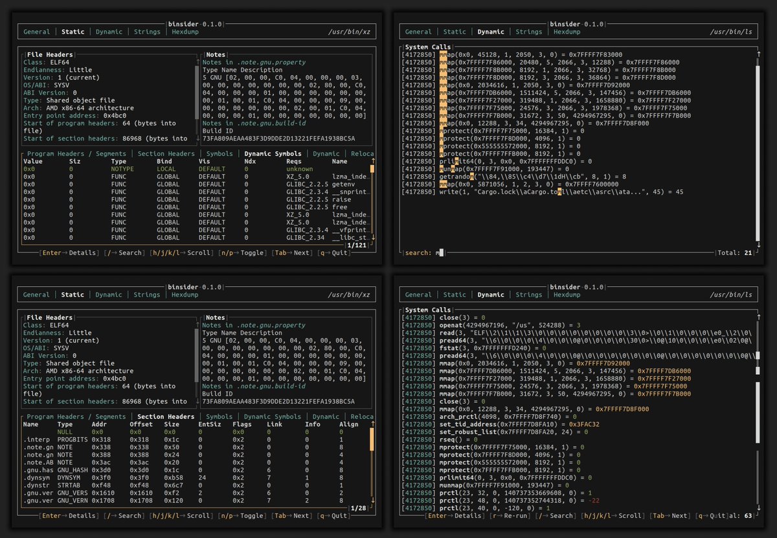This screenshot has width=777, height=538.
Task: Open Program Headers / Segments tab above NOTYPE LOCAL row
Action: [76, 153]
